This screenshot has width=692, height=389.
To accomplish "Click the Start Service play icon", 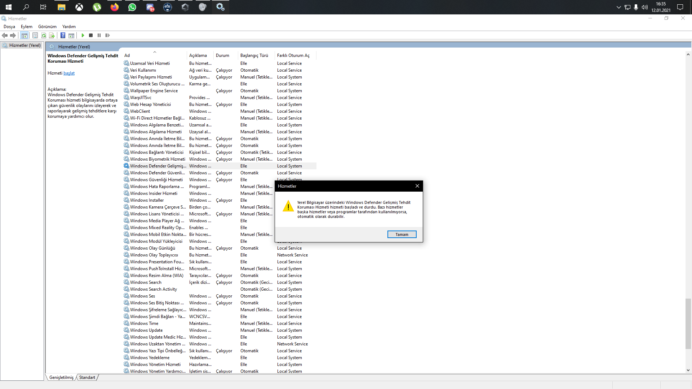I will click(x=83, y=35).
